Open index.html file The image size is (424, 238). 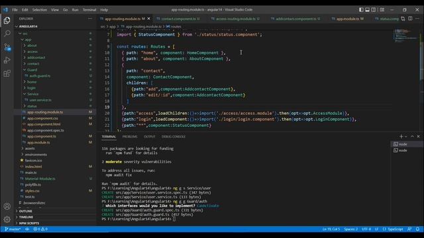pyautogui.click(x=33, y=167)
